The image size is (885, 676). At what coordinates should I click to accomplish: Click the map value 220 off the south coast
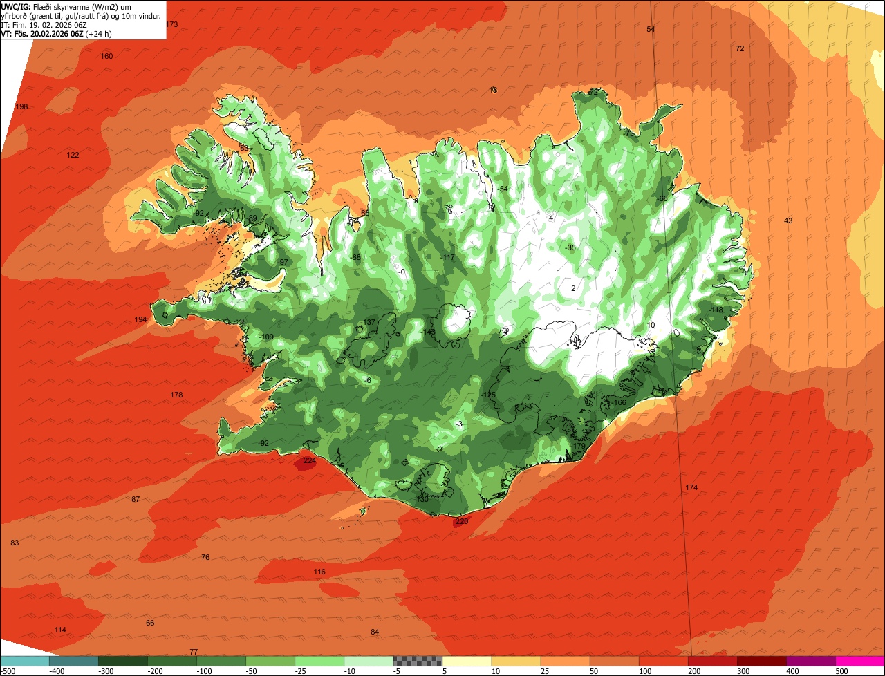coord(462,522)
